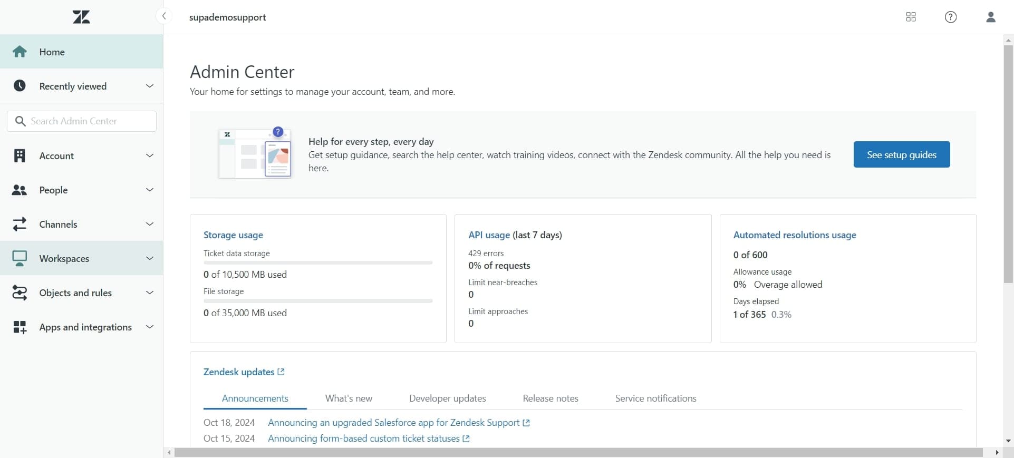Click the Ticket data storage progress bar
The image size is (1014, 458).
318,262
